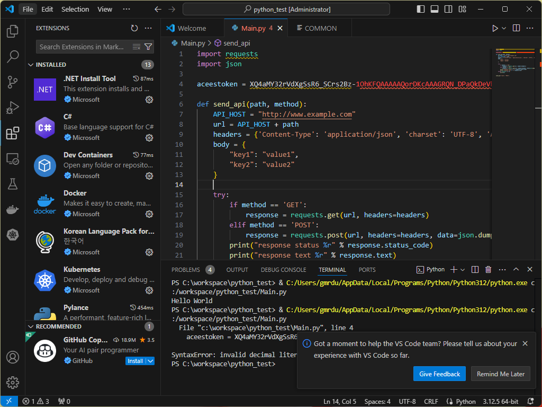
Task: Show the OUTPUT panel tab
Action: coord(237,270)
